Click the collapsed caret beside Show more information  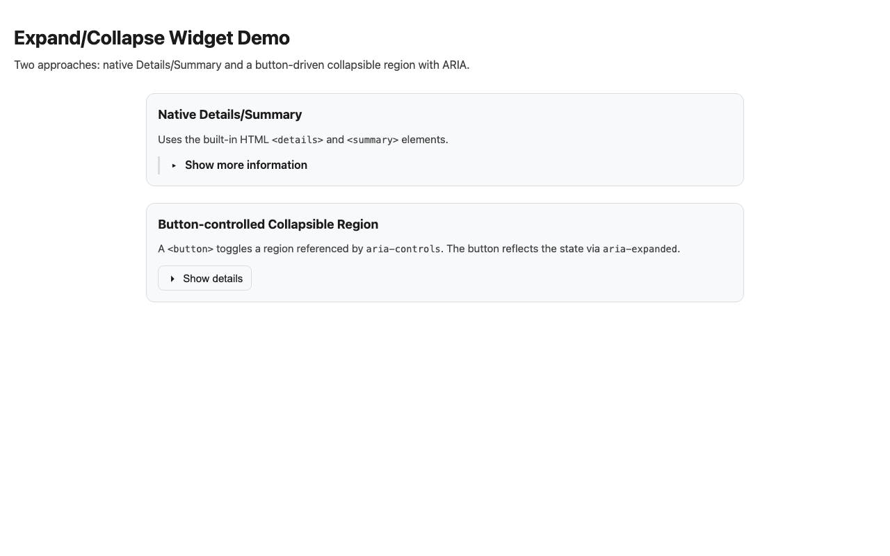tap(174, 165)
